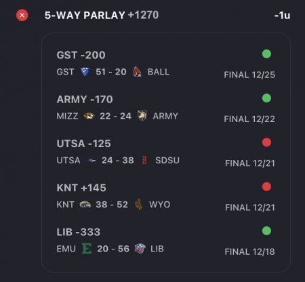Click the Kent State team logo
The width and height of the screenshot is (305, 282).
coord(85,205)
